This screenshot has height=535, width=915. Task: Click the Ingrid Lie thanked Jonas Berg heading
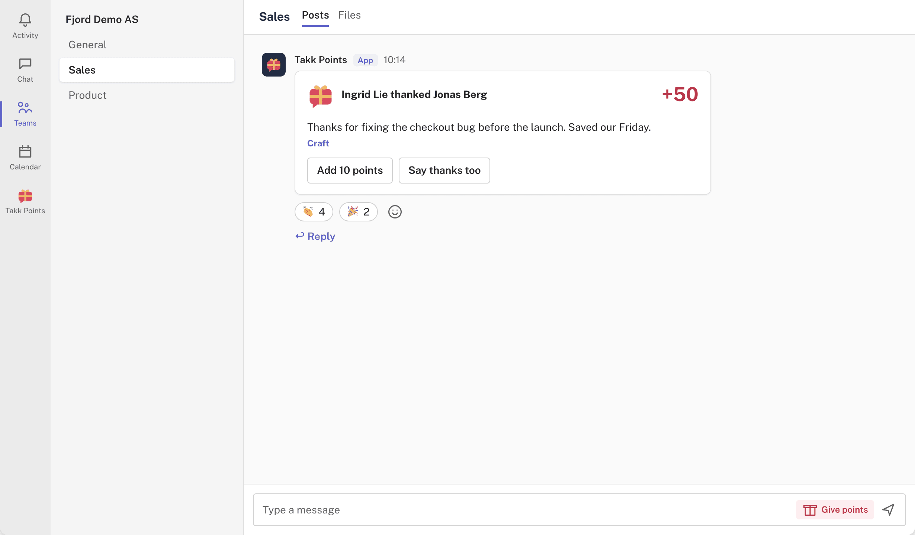(x=414, y=95)
